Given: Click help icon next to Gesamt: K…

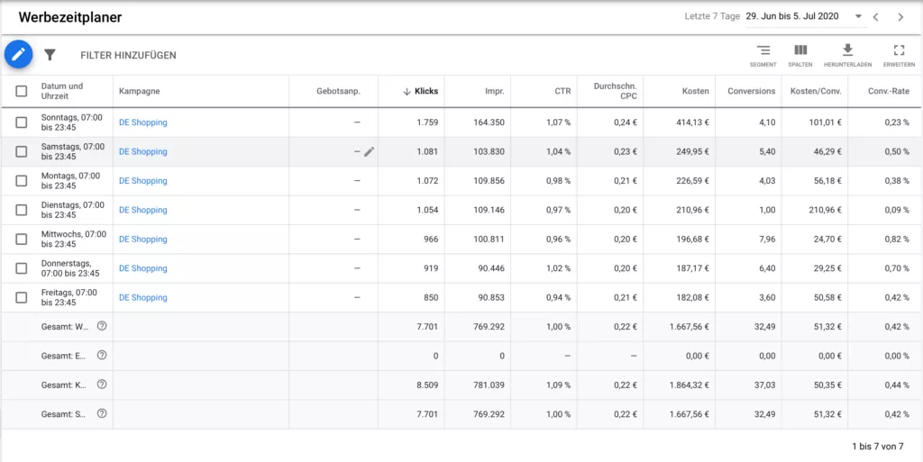Looking at the screenshot, I should click(102, 385).
